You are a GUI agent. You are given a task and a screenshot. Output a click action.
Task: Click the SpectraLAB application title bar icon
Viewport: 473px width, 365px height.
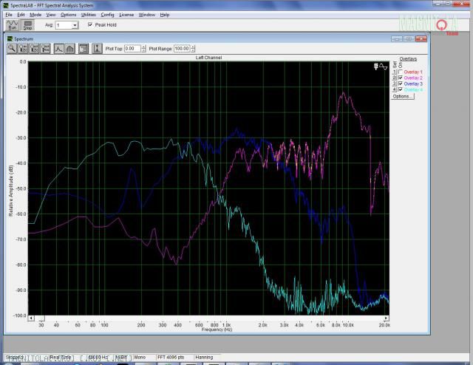pyautogui.click(x=6, y=5)
